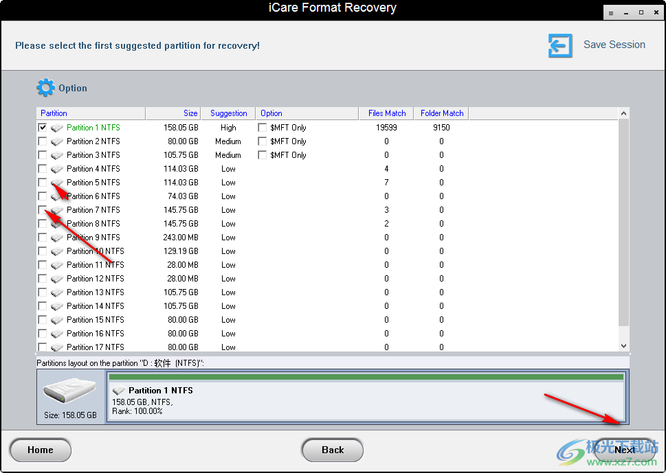Click the large hard drive icon in layout panel

tap(69, 391)
